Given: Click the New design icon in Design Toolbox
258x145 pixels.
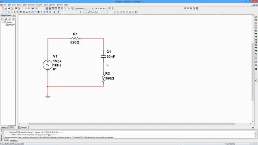Looking at the screenshot, I should coord(2,19).
